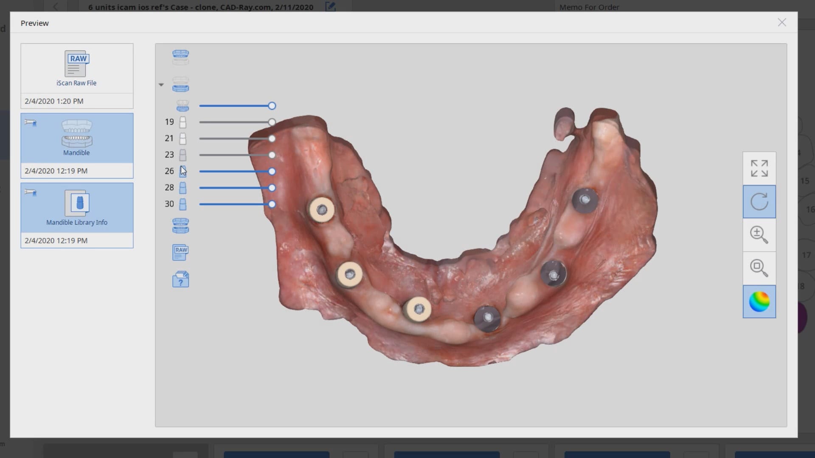Toggle the texture color wheel button
This screenshot has height=458, width=815.
(759, 302)
